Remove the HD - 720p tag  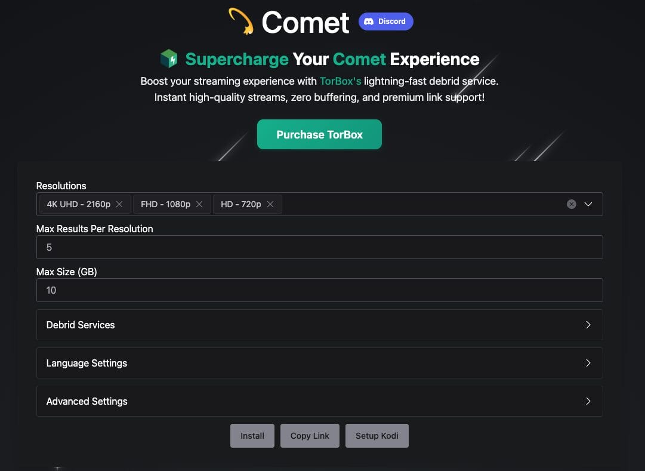(270, 204)
